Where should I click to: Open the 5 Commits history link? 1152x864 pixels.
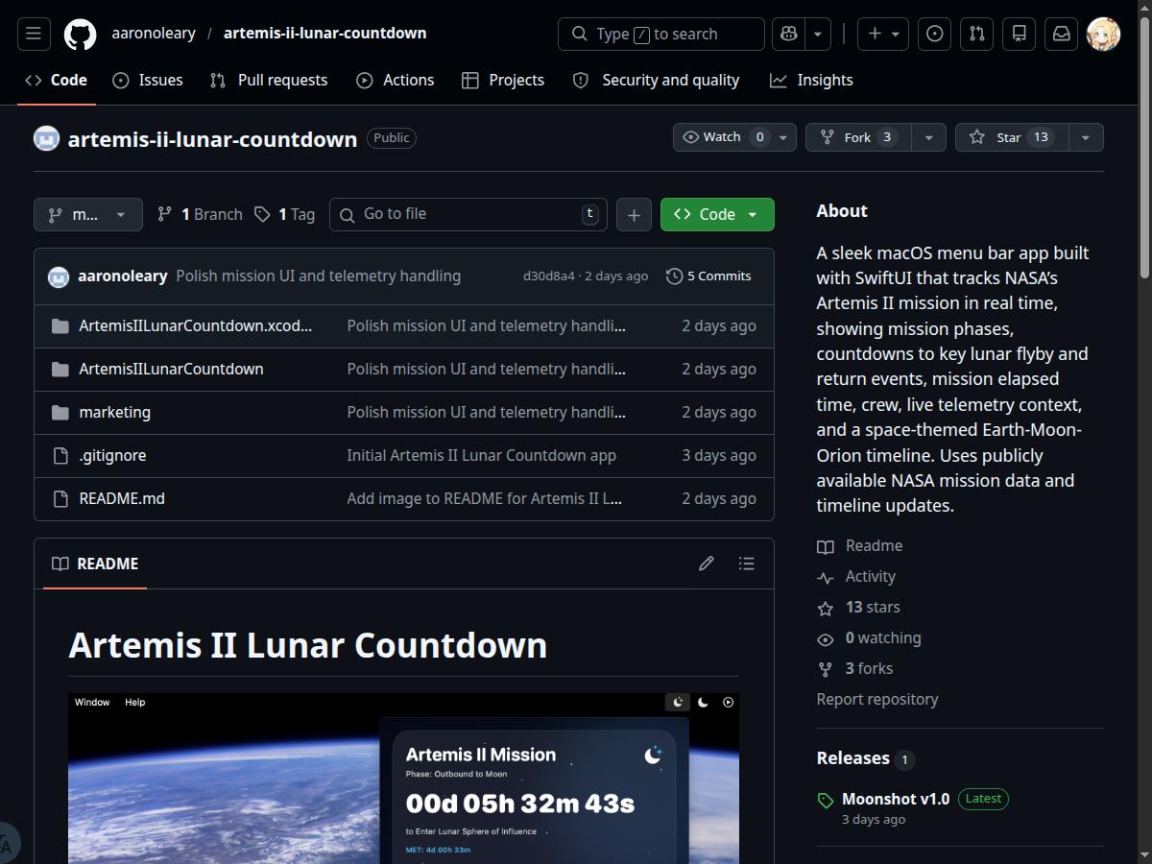point(708,276)
